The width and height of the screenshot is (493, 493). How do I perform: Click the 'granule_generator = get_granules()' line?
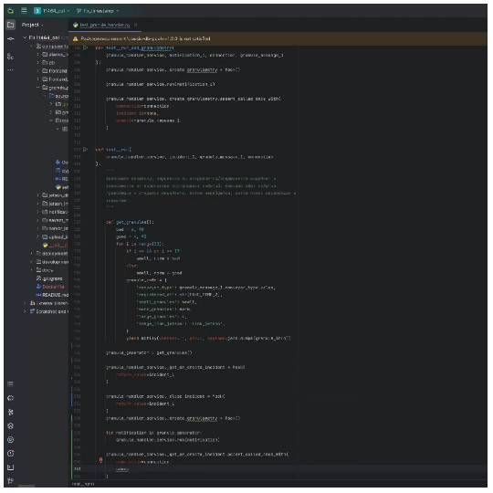point(149,352)
